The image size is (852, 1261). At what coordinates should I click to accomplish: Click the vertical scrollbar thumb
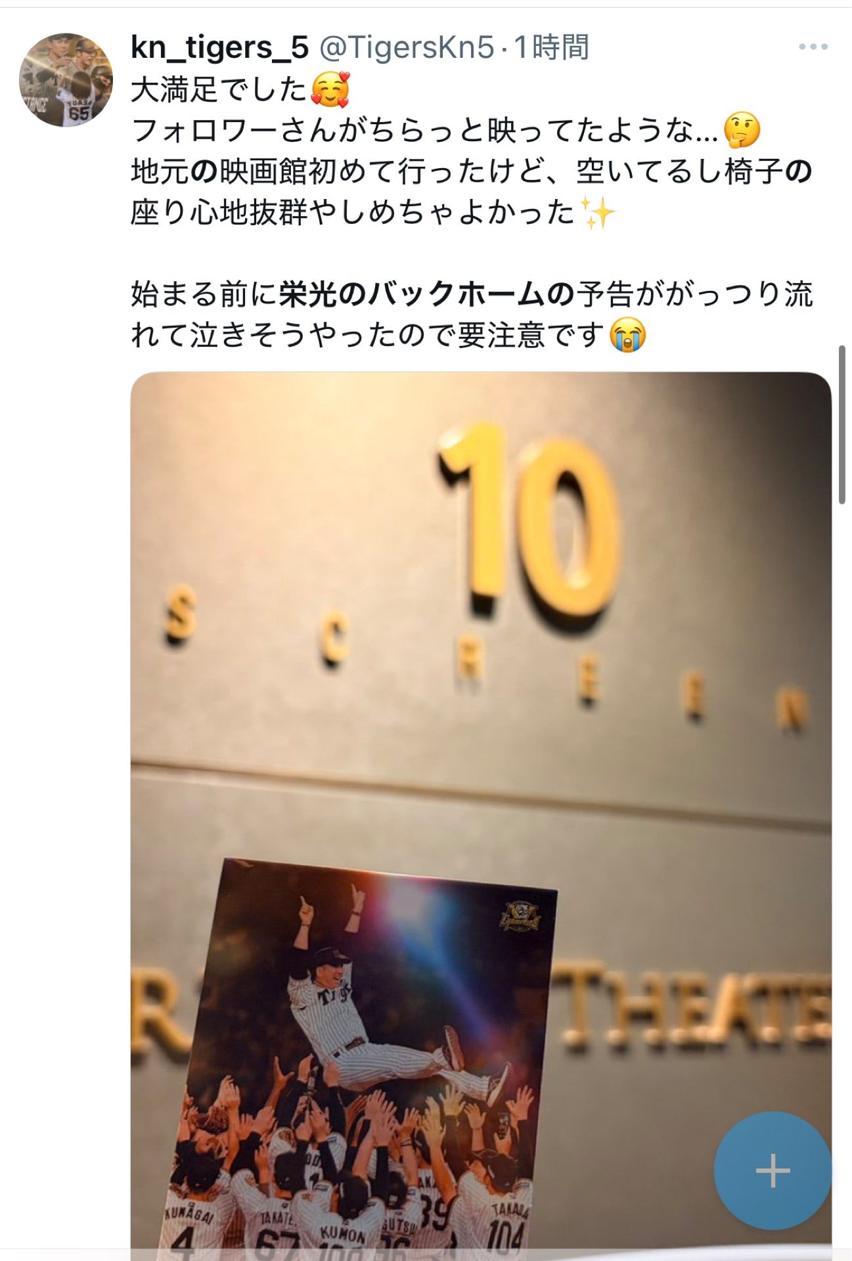842,424
